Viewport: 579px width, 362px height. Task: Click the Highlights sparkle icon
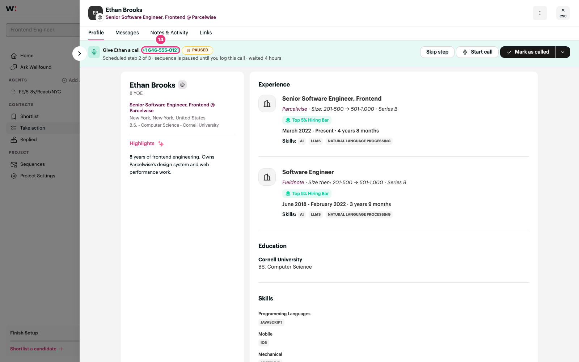pyautogui.click(x=161, y=144)
